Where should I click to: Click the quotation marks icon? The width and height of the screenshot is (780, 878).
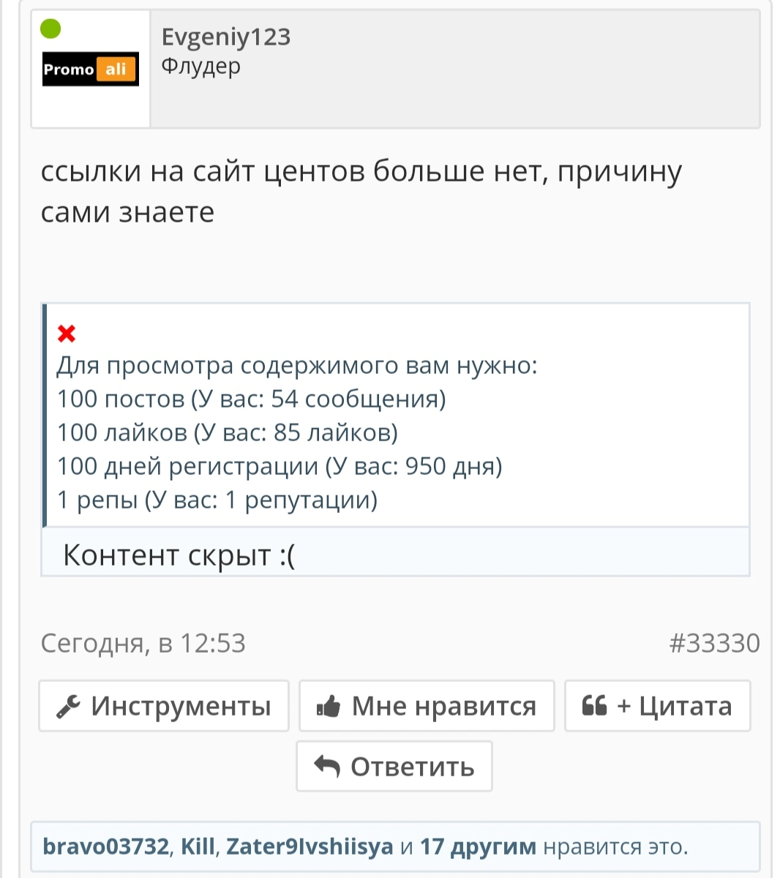(594, 706)
